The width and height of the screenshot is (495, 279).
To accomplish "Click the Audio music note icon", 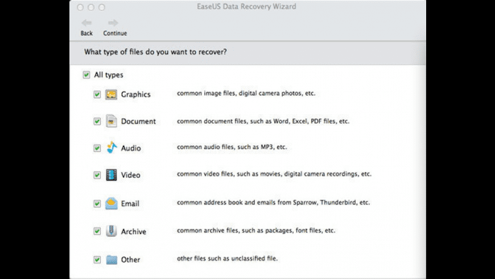I will 112,147.
